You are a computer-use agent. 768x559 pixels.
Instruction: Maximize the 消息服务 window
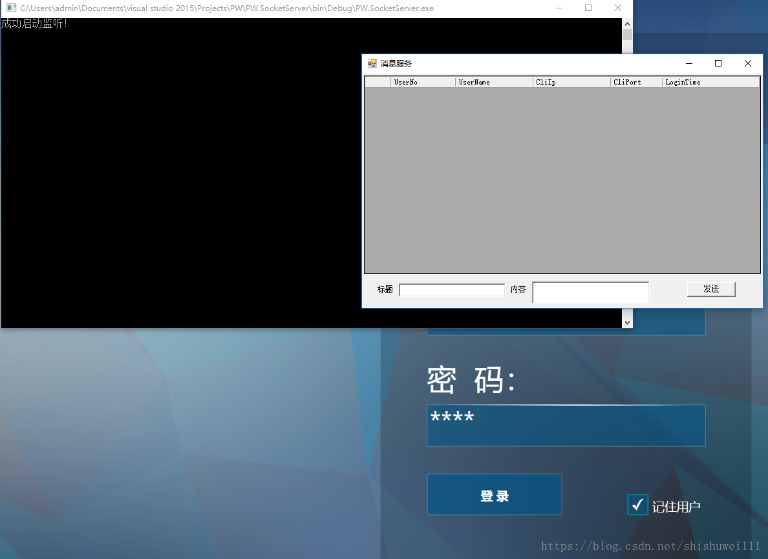[x=718, y=63]
